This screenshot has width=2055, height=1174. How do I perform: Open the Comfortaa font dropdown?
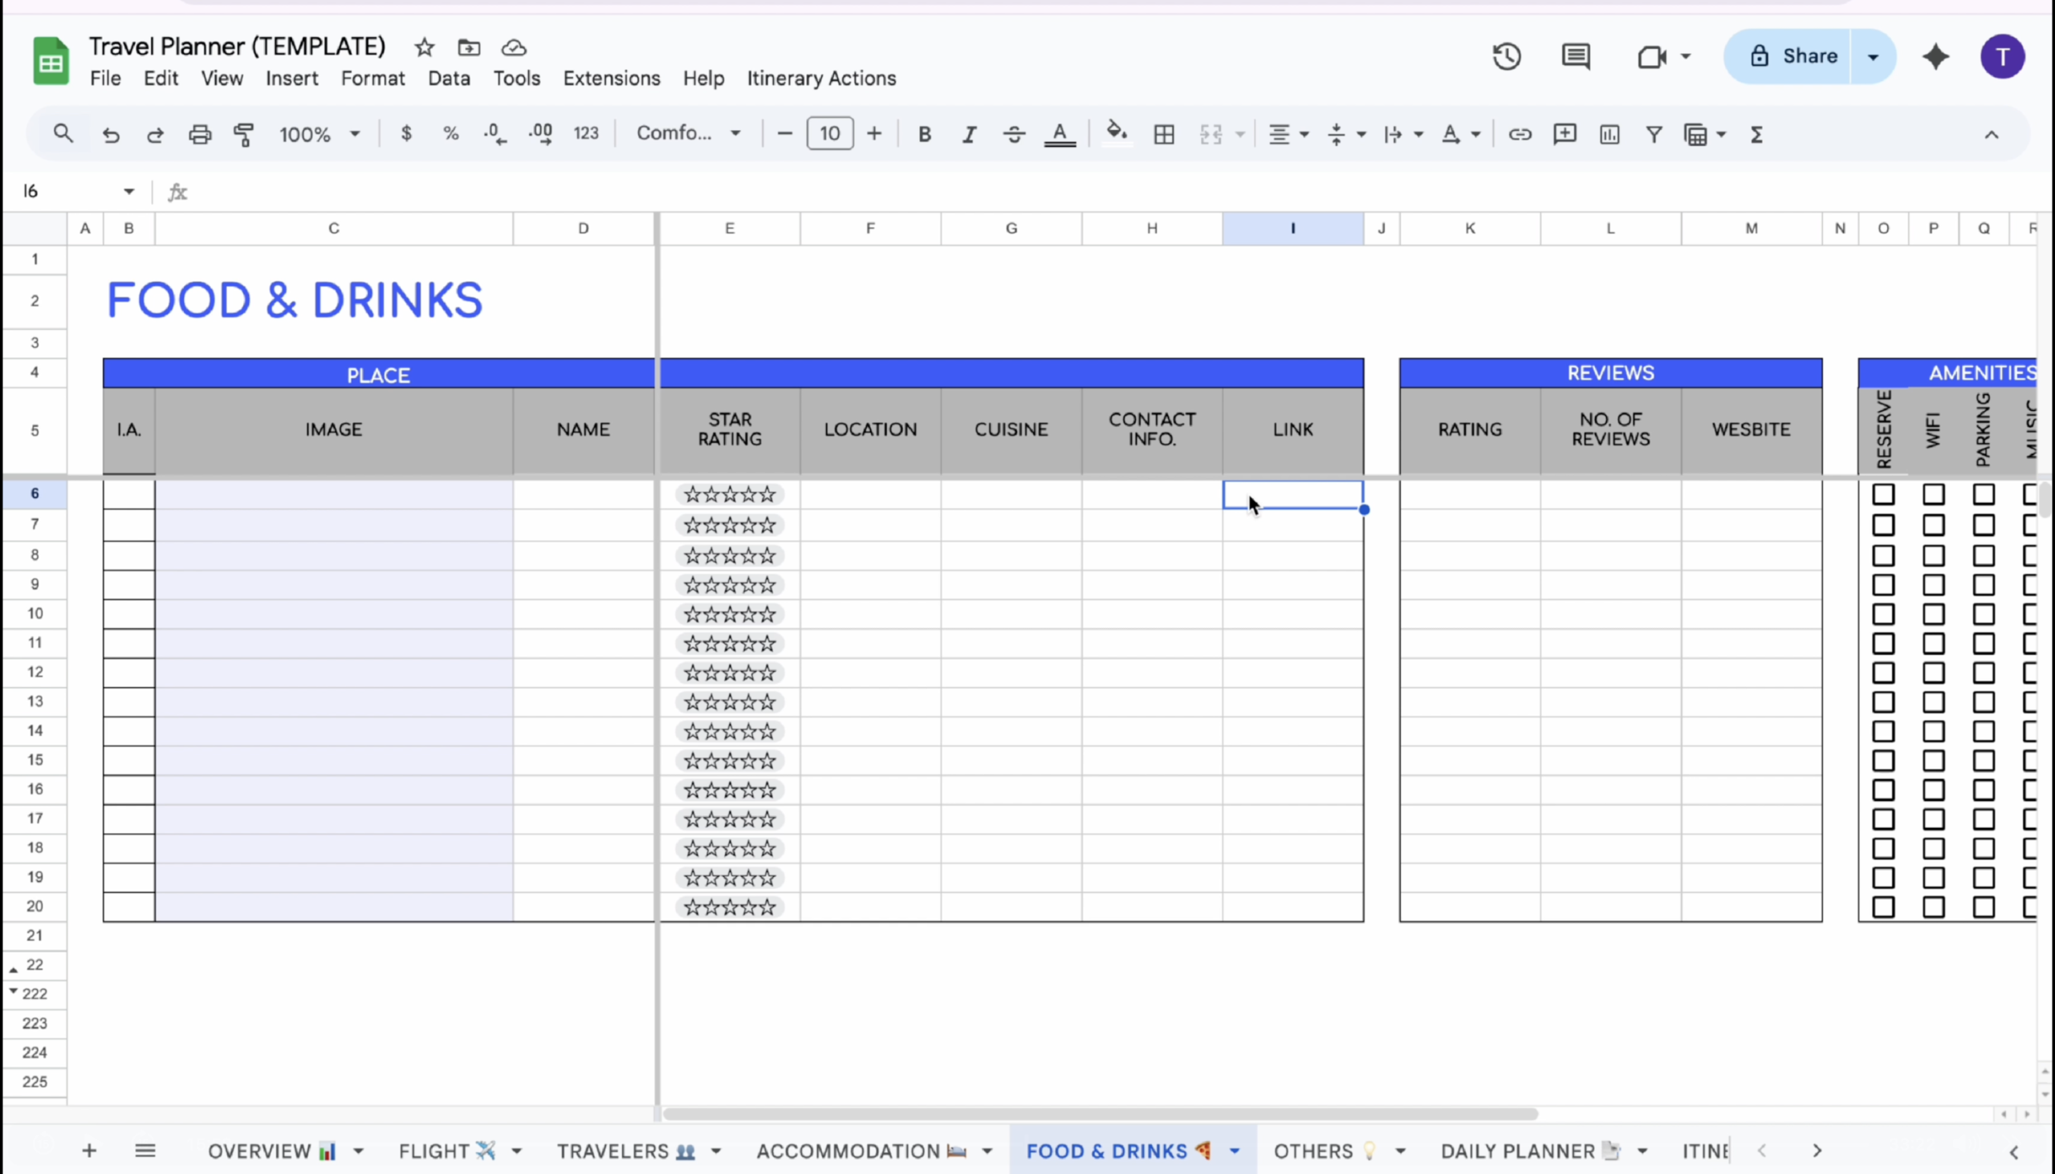click(688, 134)
